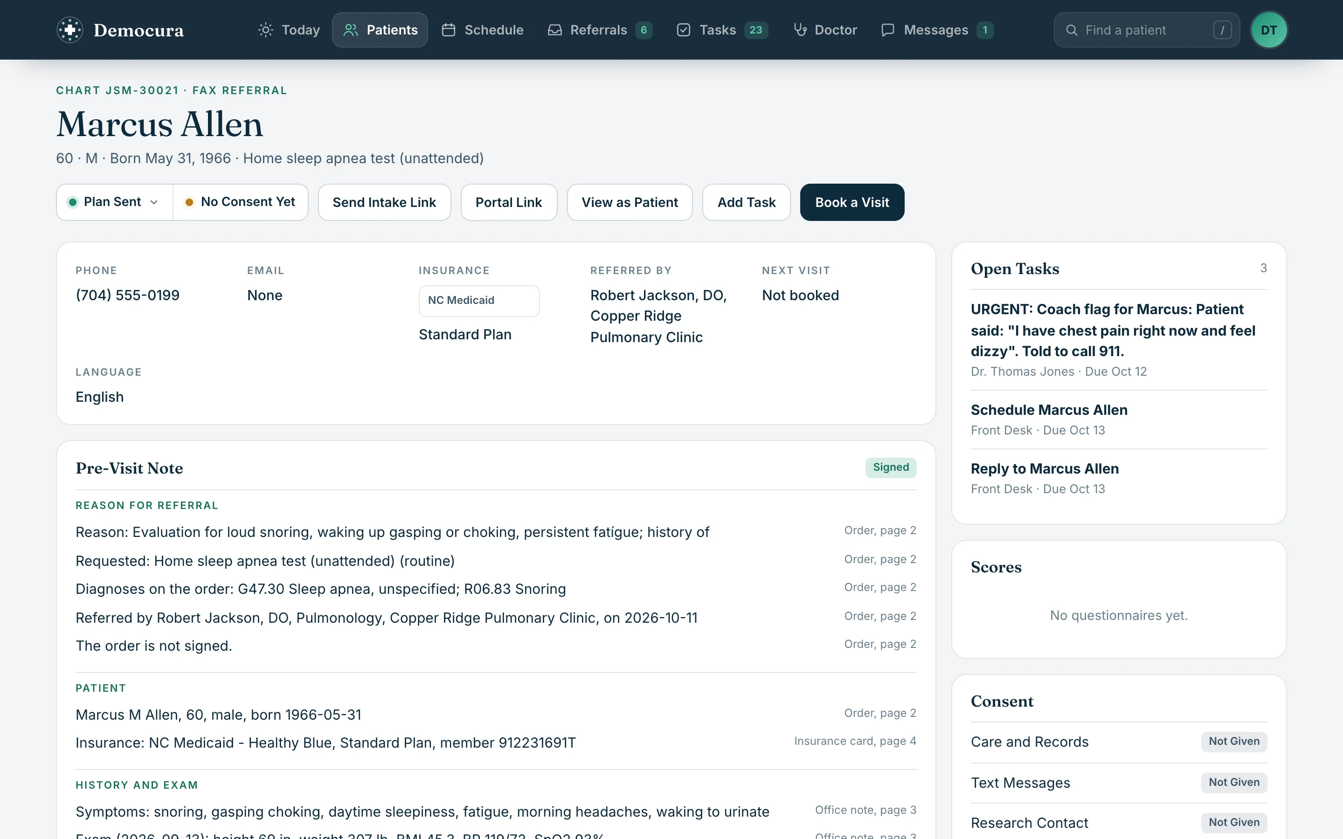Click the calendar icon beside Schedule
Image resolution: width=1343 pixels, height=839 pixels.
(449, 30)
